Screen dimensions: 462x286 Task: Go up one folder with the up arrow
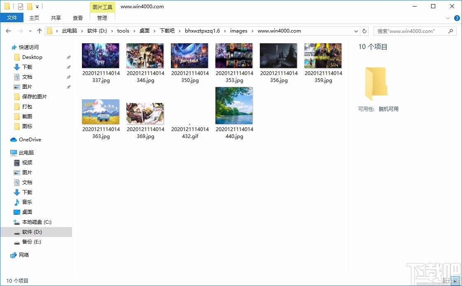point(39,30)
